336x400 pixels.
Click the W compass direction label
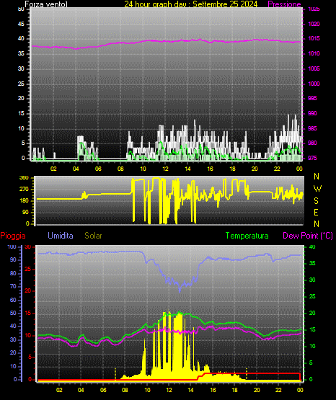pos(317,189)
